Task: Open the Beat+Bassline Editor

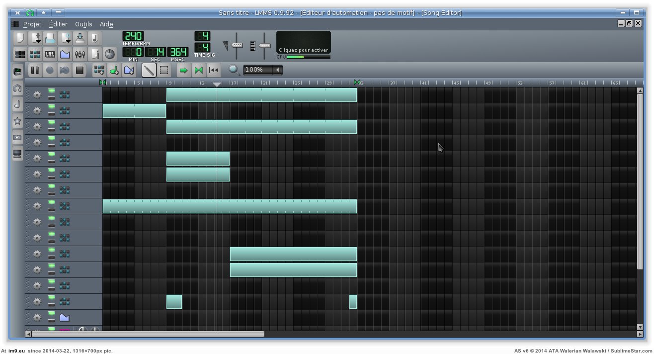Action: (x=35, y=54)
